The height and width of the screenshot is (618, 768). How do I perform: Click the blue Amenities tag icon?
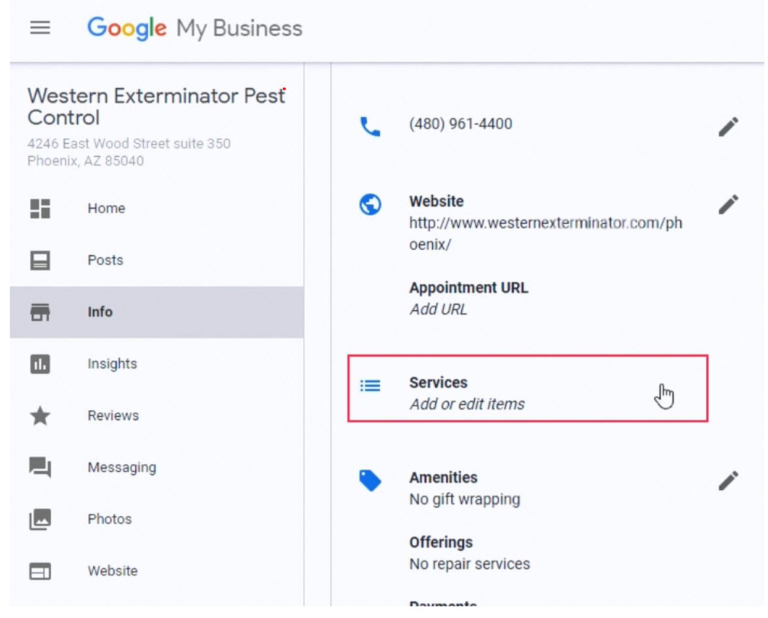coord(370,480)
